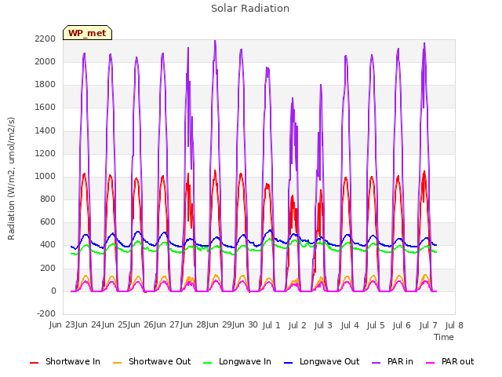Click the 200 y-axis tick label
This screenshot has height=377, width=502.
[48, 268]
